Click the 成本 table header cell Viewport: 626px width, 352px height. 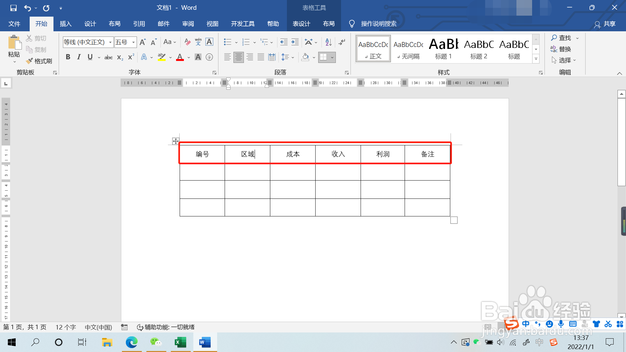(293, 154)
